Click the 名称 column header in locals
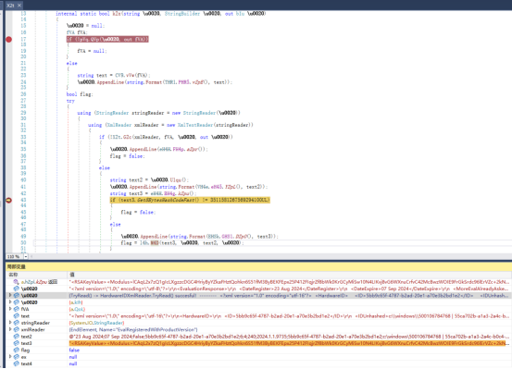Screen dimensions: 512x369 [x=13, y=275]
